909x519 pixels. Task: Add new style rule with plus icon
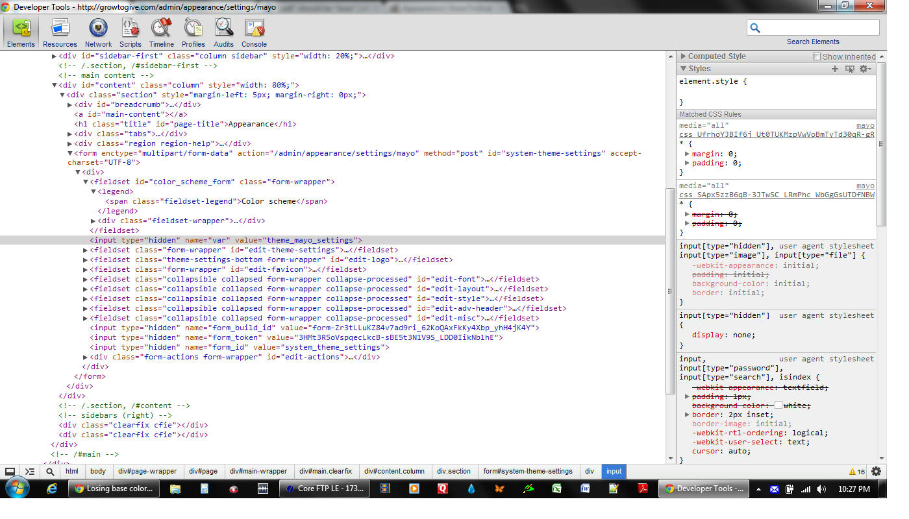point(835,69)
